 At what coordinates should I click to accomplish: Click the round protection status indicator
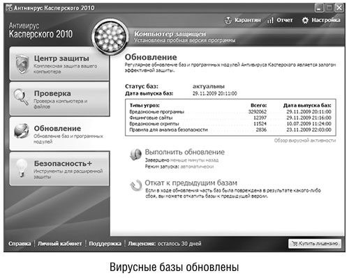click(110, 37)
